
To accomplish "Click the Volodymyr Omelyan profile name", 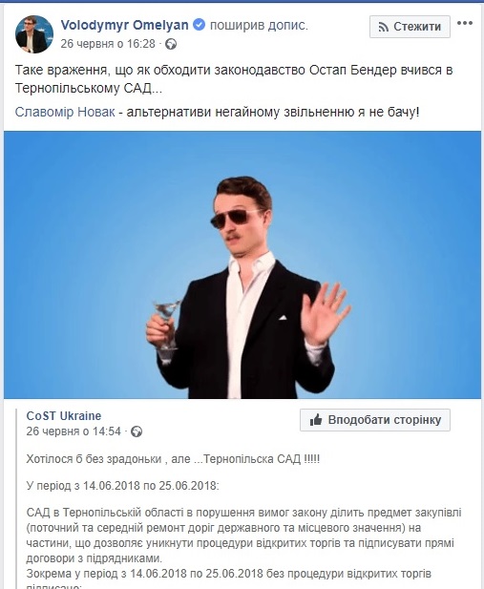I will click(125, 25).
